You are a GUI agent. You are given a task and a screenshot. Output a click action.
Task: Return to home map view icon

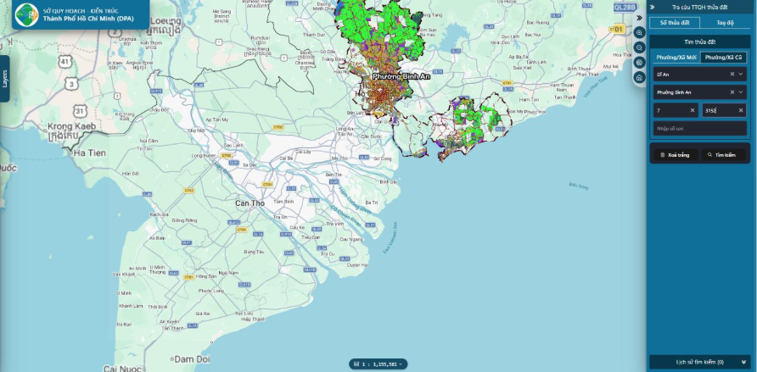639,77
